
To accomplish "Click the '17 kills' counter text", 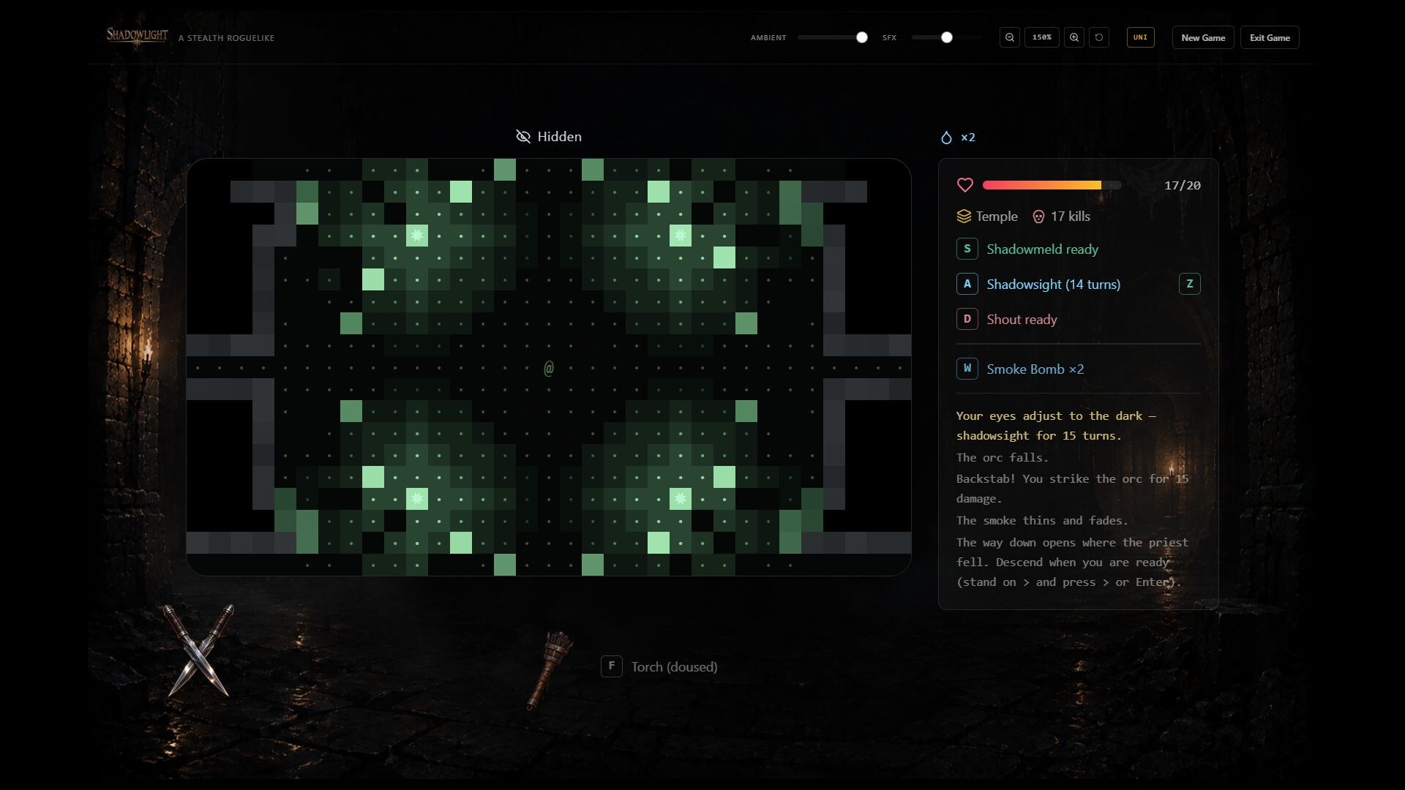I will pos(1071,217).
